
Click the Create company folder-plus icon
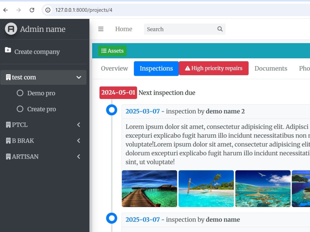point(8,50)
